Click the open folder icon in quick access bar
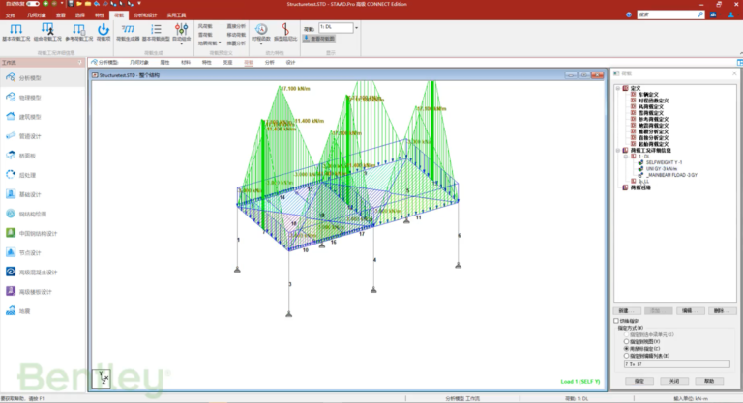 (79, 3)
